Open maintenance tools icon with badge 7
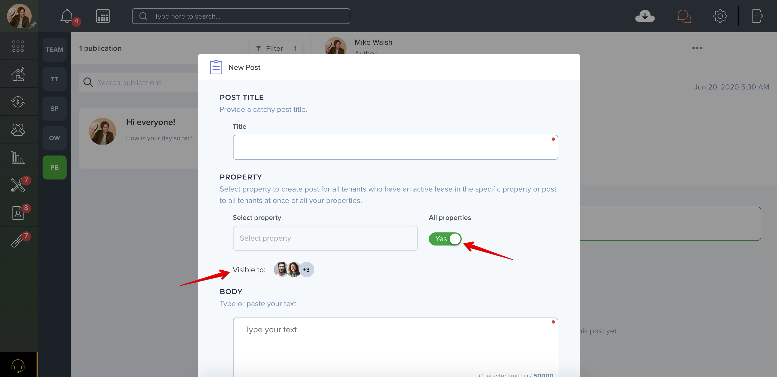This screenshot has height=377, width=777. pos(18,185)
